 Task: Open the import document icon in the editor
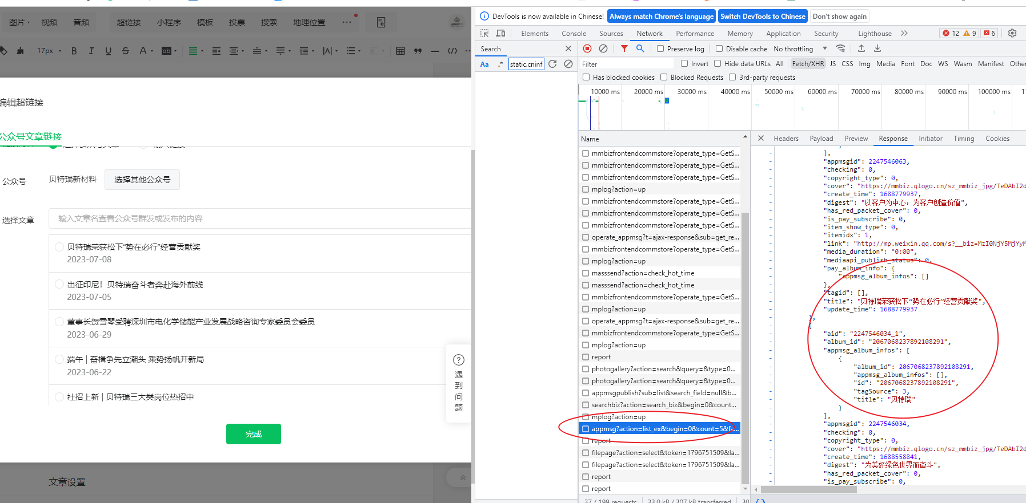point(381,22)
